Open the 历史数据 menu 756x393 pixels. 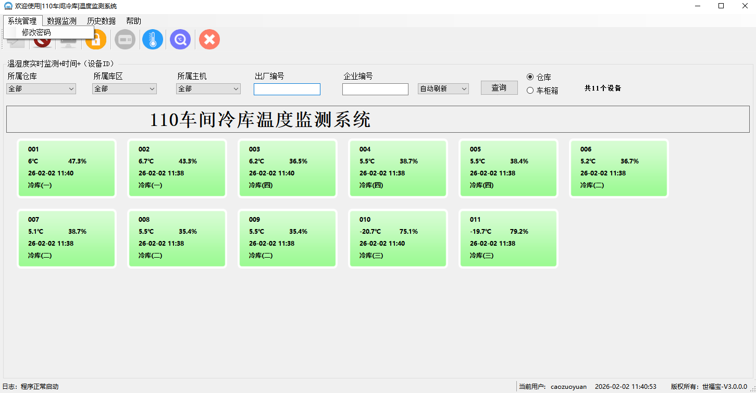tap(101, 21)
